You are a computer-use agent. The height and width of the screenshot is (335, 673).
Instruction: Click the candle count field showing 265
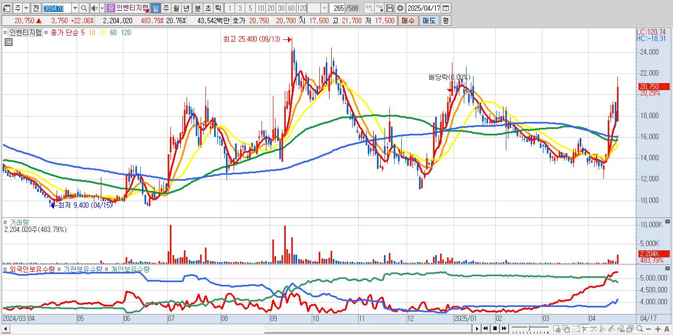point(337,8)
